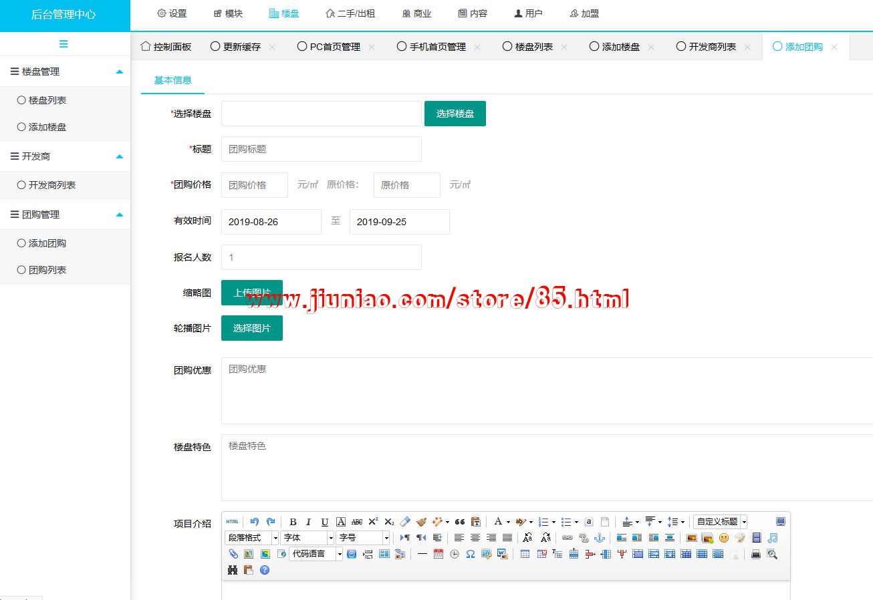873x600 pixels.
Task: Toggle bold formatting in the editor
Action: point(293,522)
